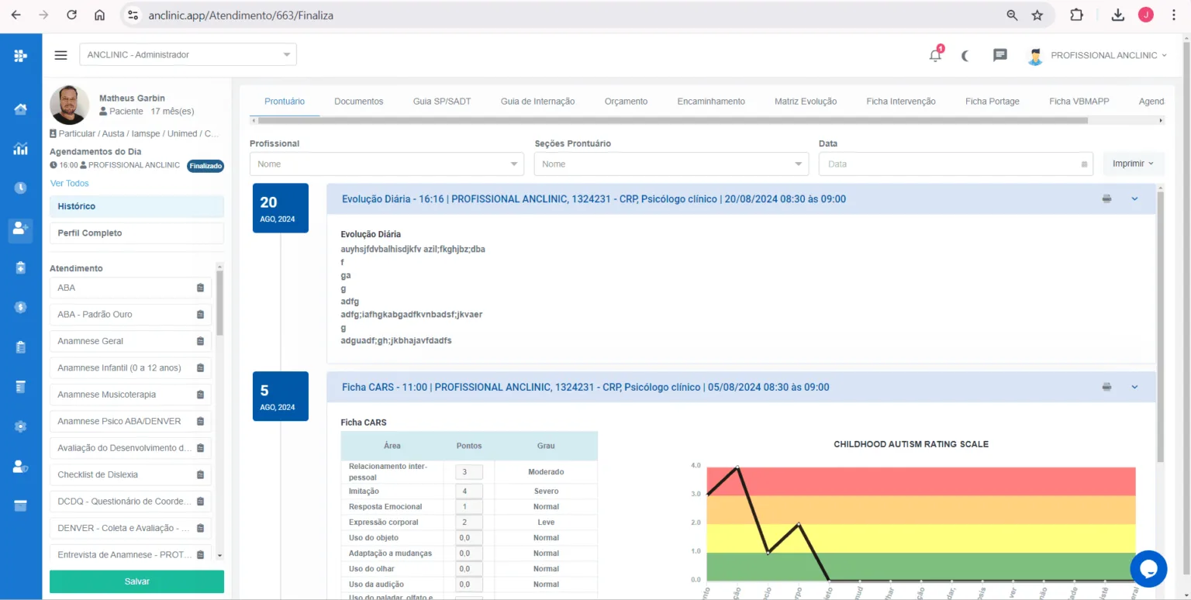1191x600 pixels.
Task: Open the home icon in blue sidebar
Action: pyautogui.click(x=21, y=109)
